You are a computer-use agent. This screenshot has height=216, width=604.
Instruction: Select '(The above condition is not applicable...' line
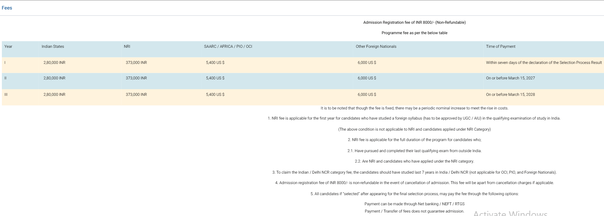[x=415, y=129]
